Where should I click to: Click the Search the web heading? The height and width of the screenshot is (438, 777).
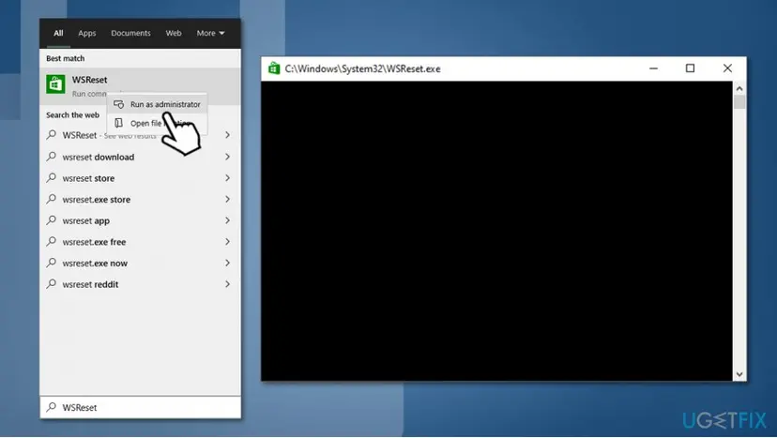[x=73, y=115]
